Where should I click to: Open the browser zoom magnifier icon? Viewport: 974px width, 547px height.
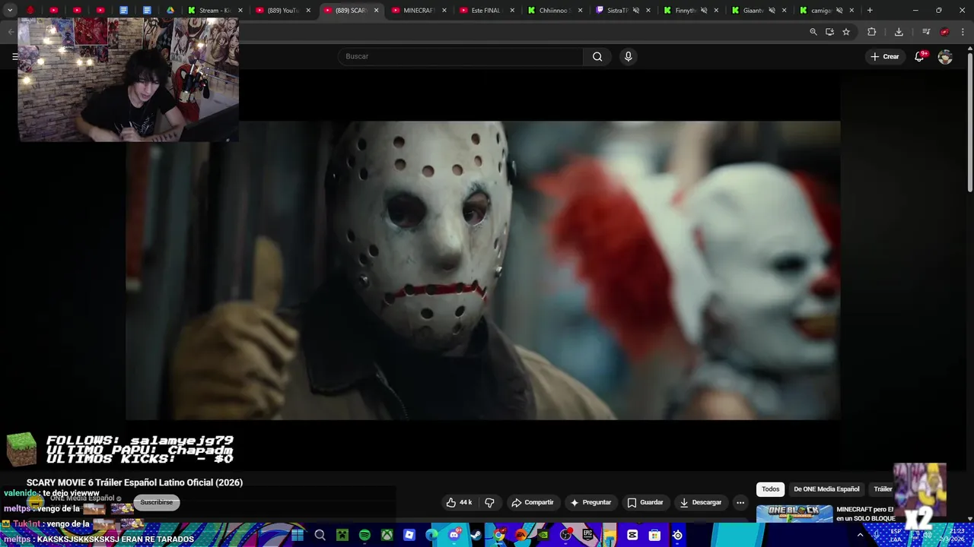point(813,32)
